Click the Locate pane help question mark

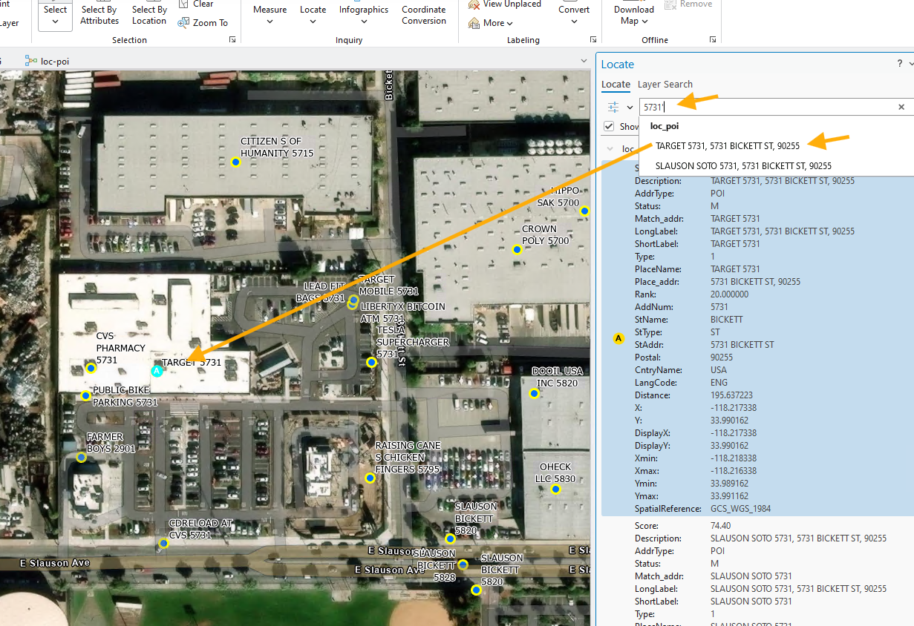(x=900, y=64)
